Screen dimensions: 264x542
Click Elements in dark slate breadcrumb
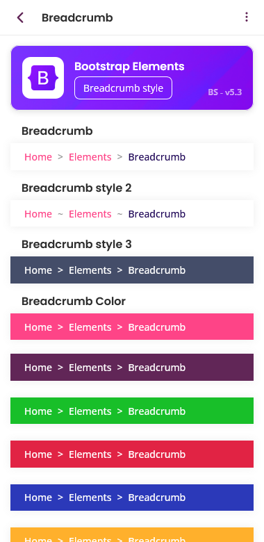pos(90,270)
